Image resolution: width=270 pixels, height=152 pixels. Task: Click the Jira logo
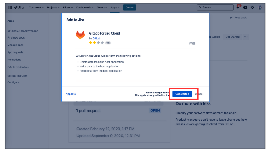pos(19,7)
